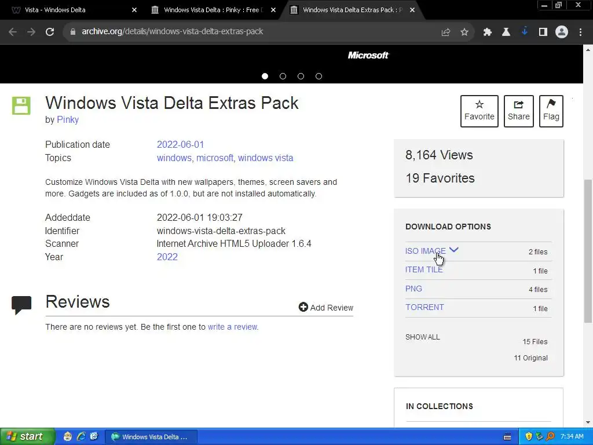Click security shield tray icon
This screenshot has height=445, width=593.
[529, 437]
